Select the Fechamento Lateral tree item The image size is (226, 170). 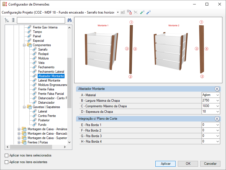(x=51, y=72)
